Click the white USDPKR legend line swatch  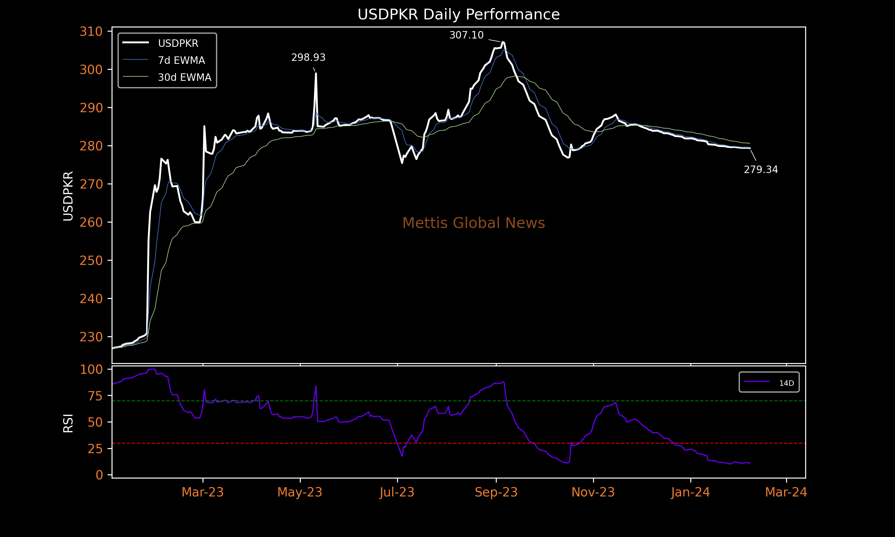pos(136,43)
